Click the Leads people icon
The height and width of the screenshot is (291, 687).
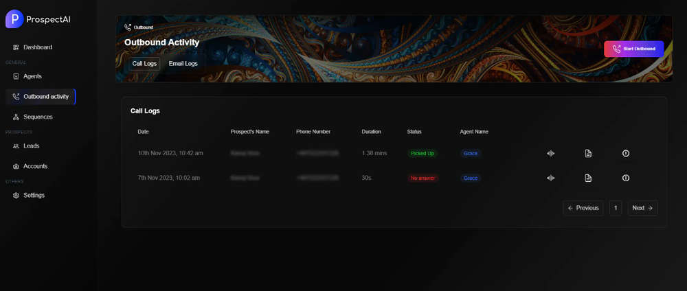pos(16,145)
